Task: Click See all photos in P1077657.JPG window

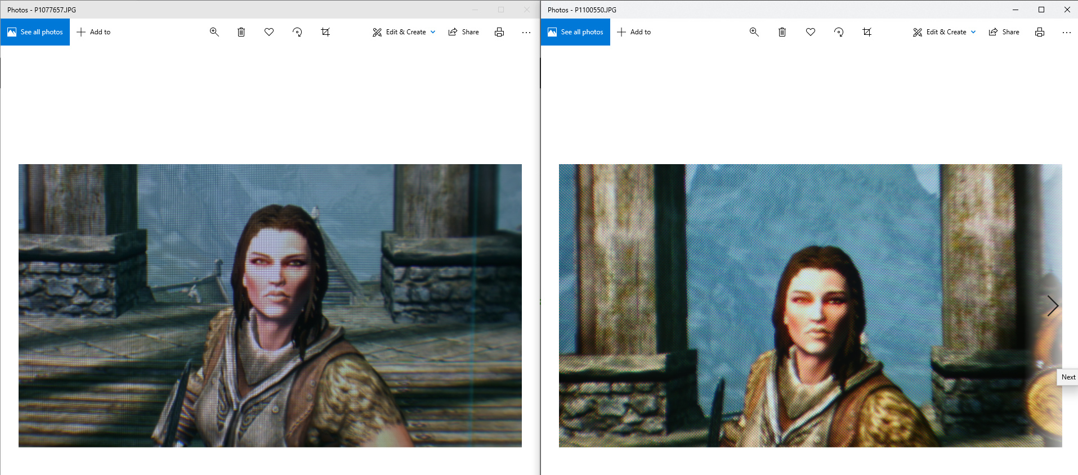Action: coord(35,32)
